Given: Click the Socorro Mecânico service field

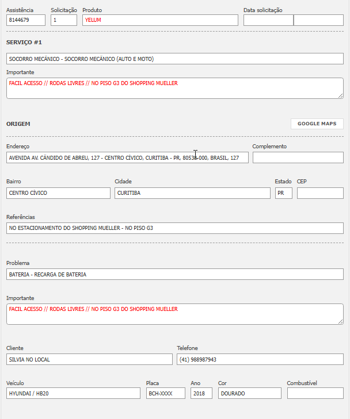Looking at the screenshot, I should tap(175, 59).
